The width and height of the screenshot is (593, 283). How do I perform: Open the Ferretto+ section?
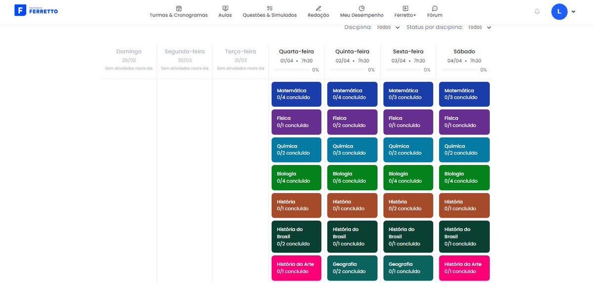(x=405, y=15)
